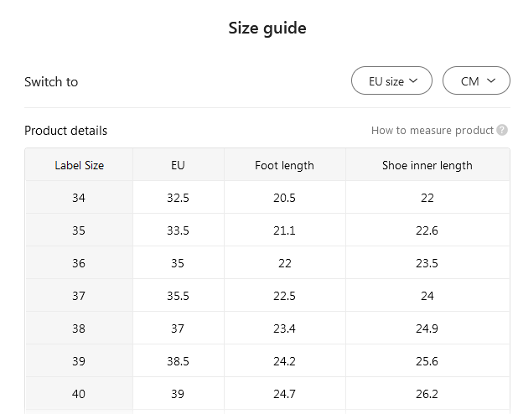The width and height of the screenshot is (518, 414).
Task: Click the help question mark icon
Action: [502, 131]
